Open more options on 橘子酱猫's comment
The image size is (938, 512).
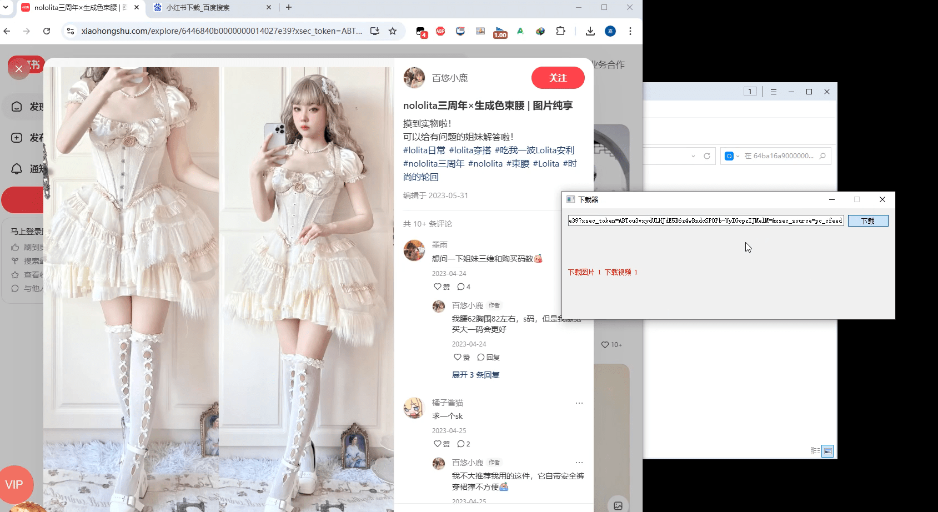tap(579, 403)
